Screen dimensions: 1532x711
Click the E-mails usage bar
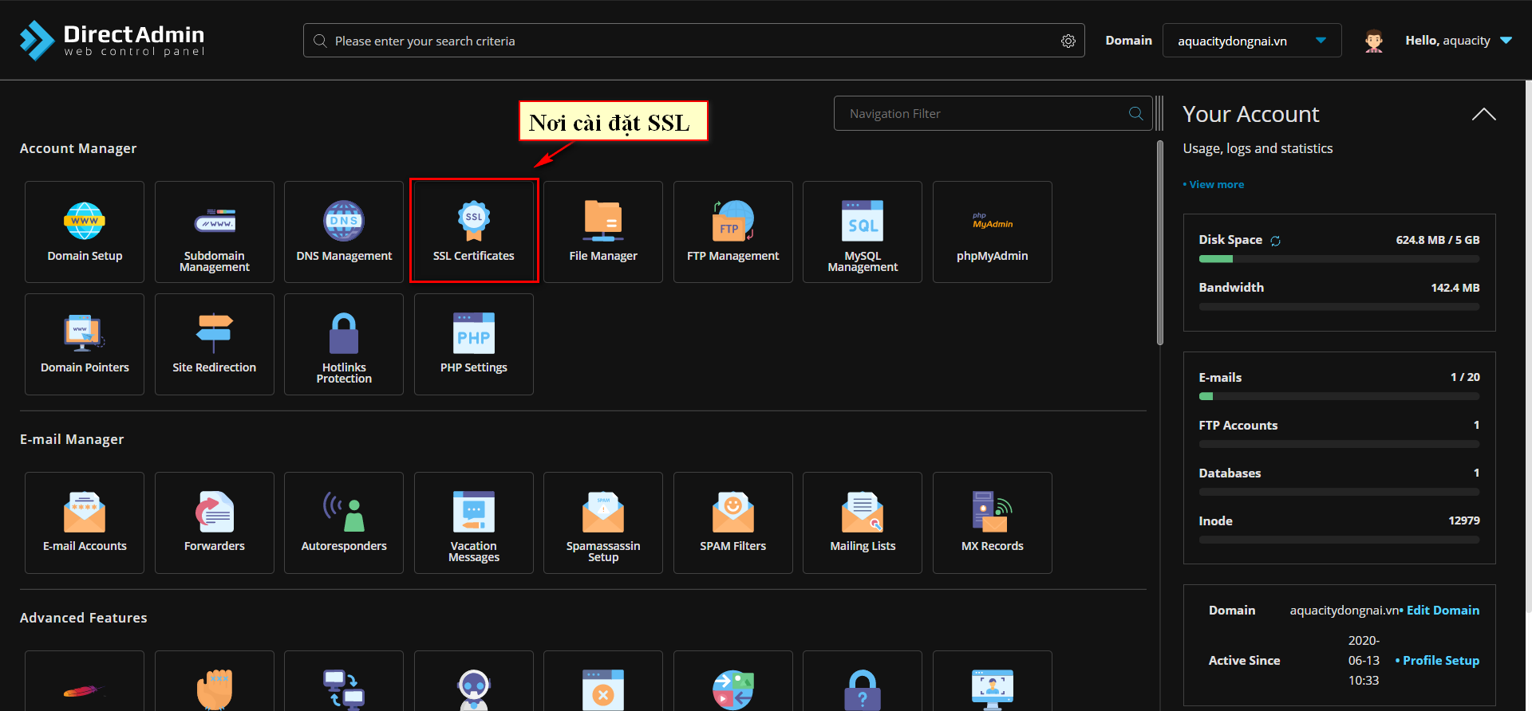(x=1339, y=396)
